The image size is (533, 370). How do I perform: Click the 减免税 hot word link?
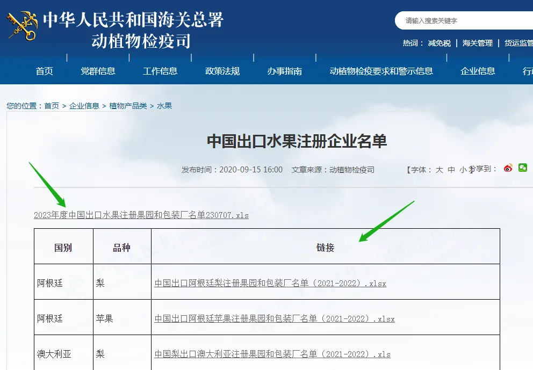(438, 43)
